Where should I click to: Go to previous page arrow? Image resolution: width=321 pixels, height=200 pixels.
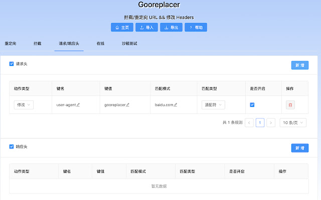pyautogui.click(x=249, y=122)
